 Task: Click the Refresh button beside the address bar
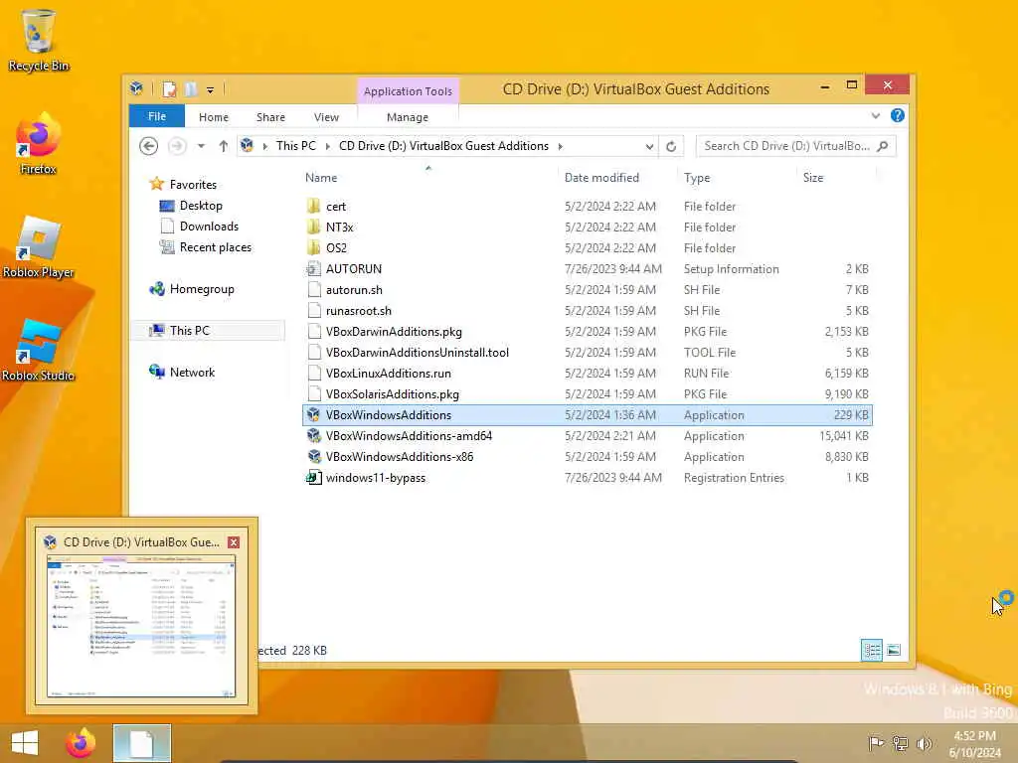671,147
